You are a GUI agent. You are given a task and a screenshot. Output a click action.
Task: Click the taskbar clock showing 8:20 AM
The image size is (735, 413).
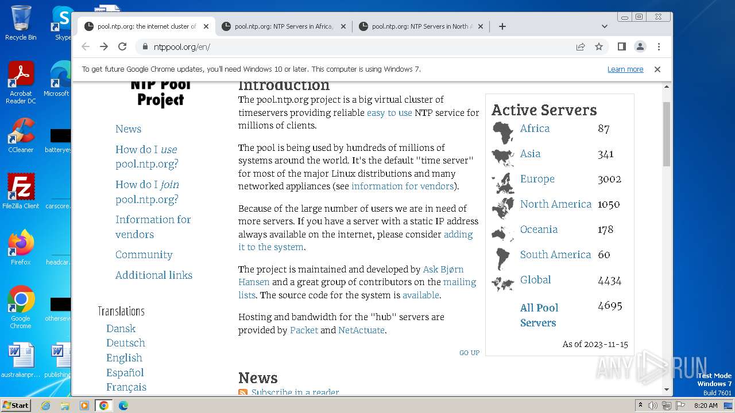tap(706, 406)
